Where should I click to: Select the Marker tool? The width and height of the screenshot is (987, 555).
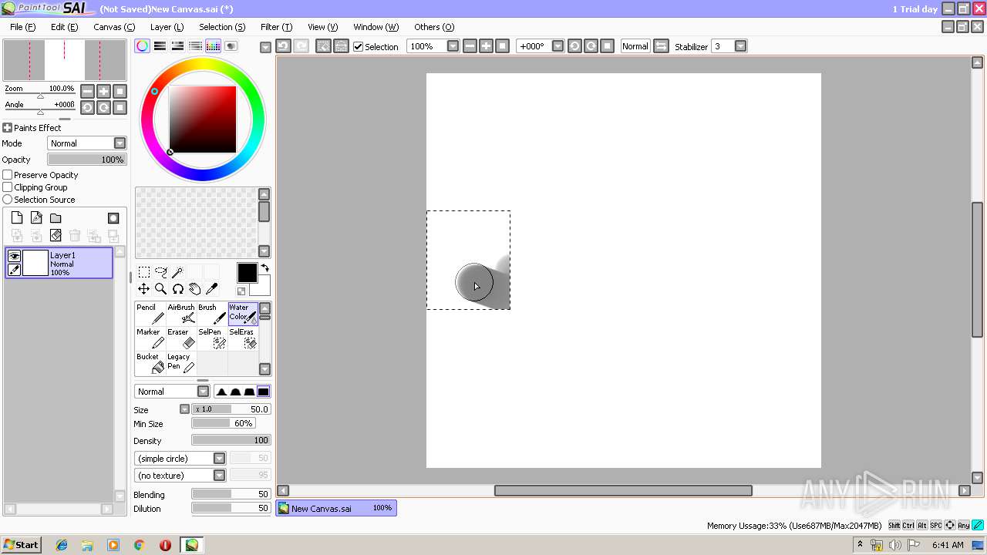click(x=150, y=338)
